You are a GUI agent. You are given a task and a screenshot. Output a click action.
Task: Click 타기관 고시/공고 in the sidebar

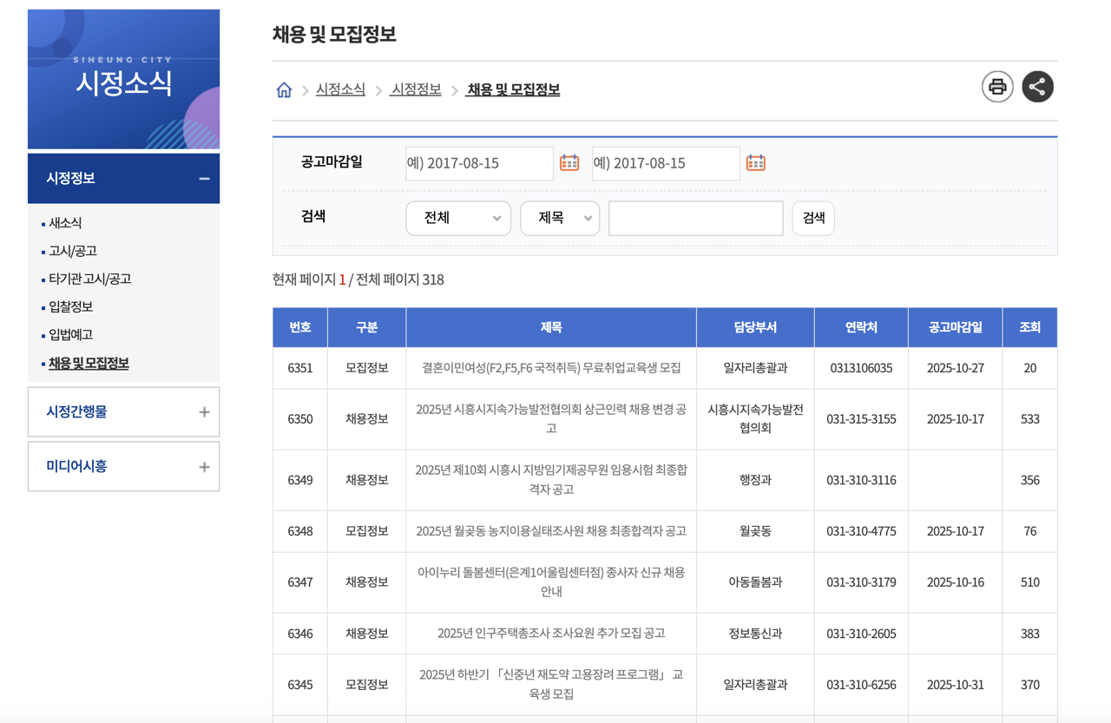[89, 278]
